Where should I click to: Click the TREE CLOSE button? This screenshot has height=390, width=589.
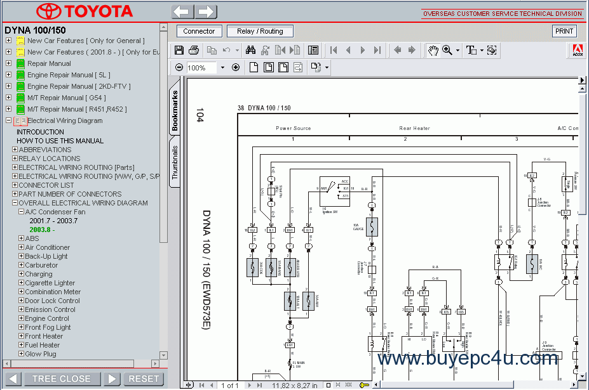click(x=62, y=379)
